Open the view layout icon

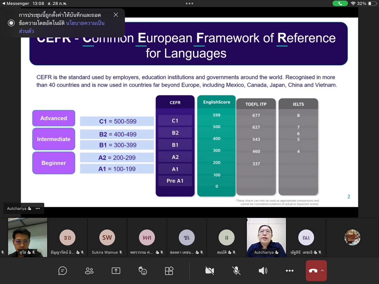169,271
